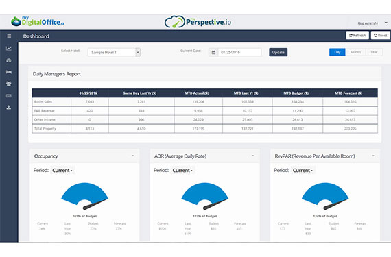Click the Dashboard title

36,36
